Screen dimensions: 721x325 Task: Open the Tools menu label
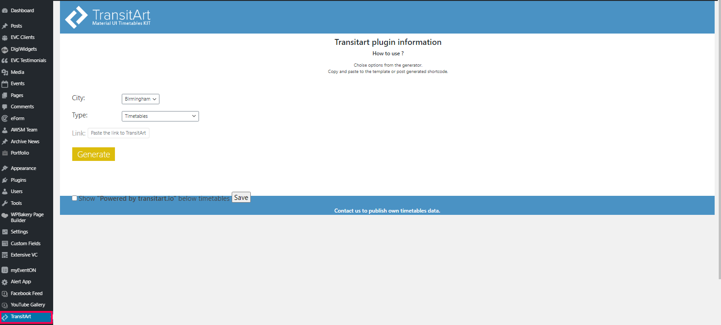click(x=16, y=203)
